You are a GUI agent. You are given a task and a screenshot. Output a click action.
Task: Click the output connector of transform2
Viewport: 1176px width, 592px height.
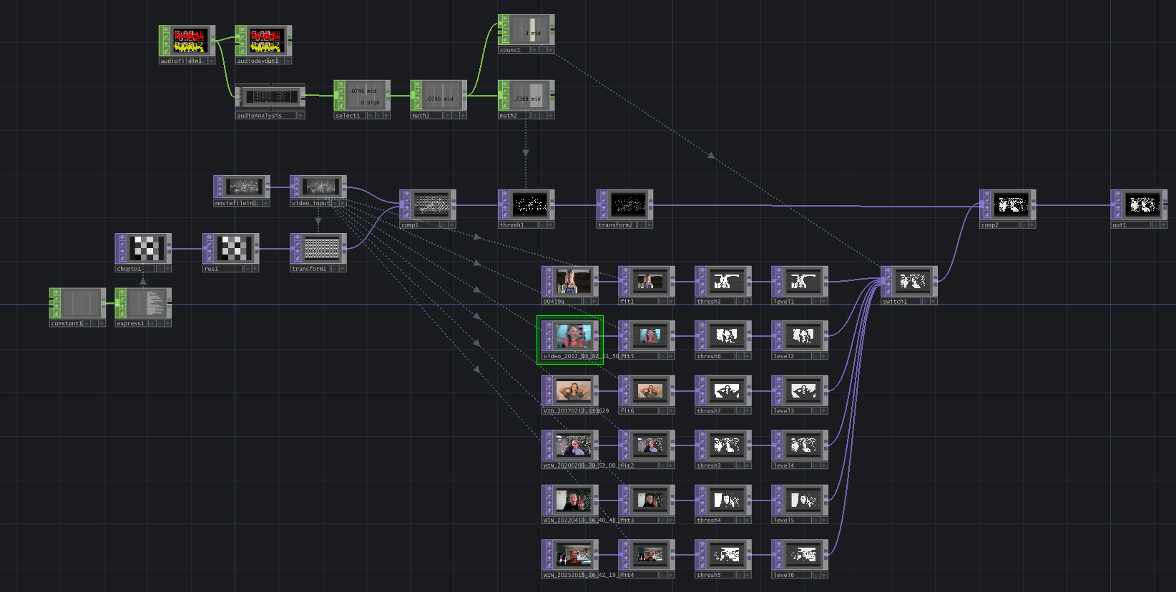pyautogui.click(x=650, y=205)
